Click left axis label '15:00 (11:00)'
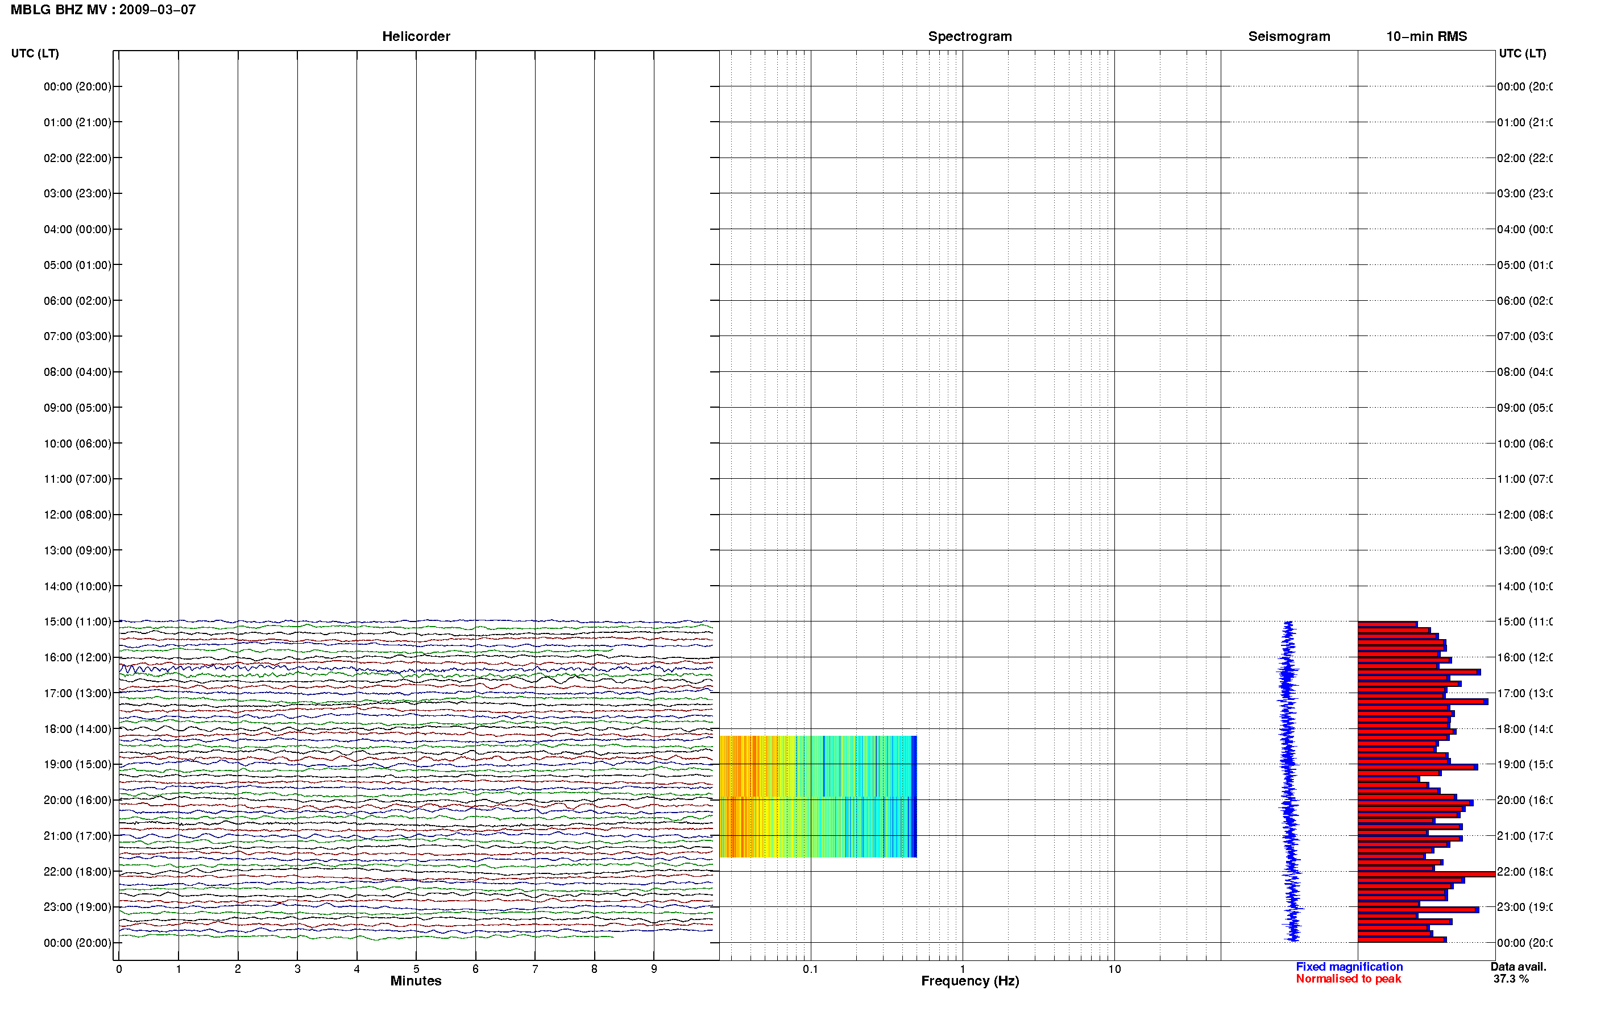Viewport: 1617px width, 1011px height. [x=77, y=622]
